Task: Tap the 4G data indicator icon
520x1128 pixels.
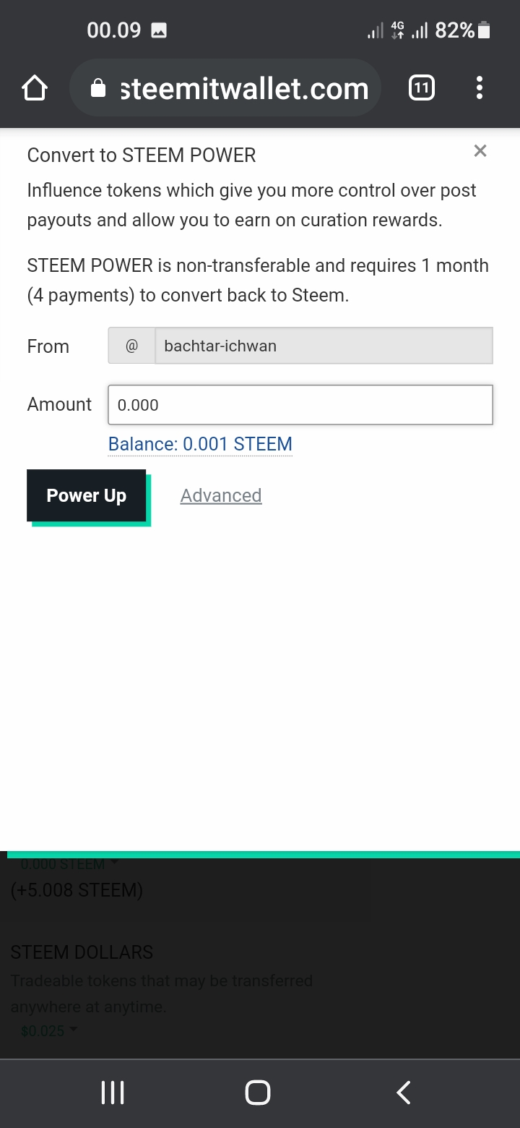Action: click(397, 30)
